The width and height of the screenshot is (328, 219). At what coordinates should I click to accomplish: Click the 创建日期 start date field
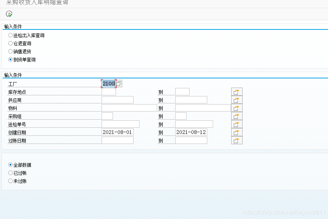coord(118,132)
